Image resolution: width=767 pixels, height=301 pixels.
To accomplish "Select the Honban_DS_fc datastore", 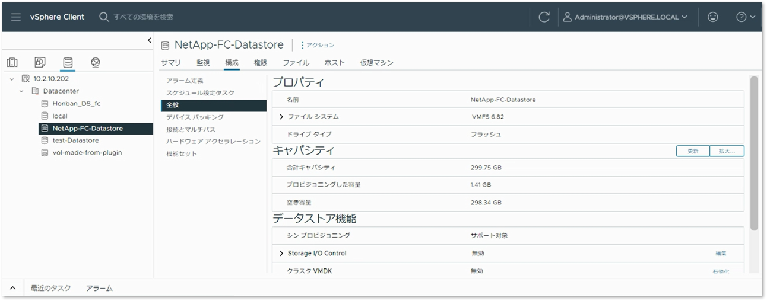I will click(x=77, y=104).
